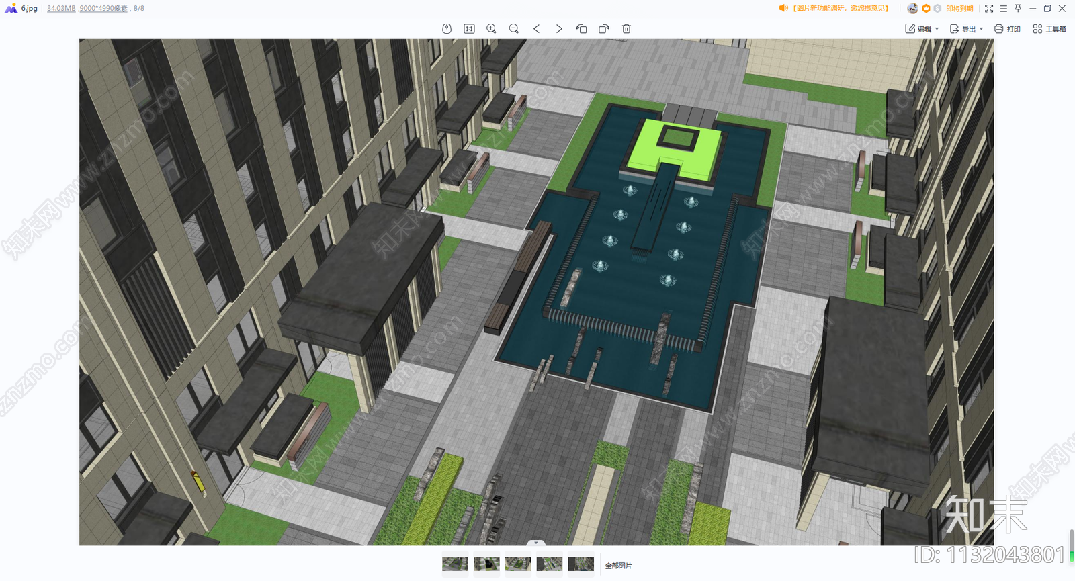Click the user avatar icon
The width and height of the screenshot is (1075, 581).
pyautogui.click(x=912, y=8)
